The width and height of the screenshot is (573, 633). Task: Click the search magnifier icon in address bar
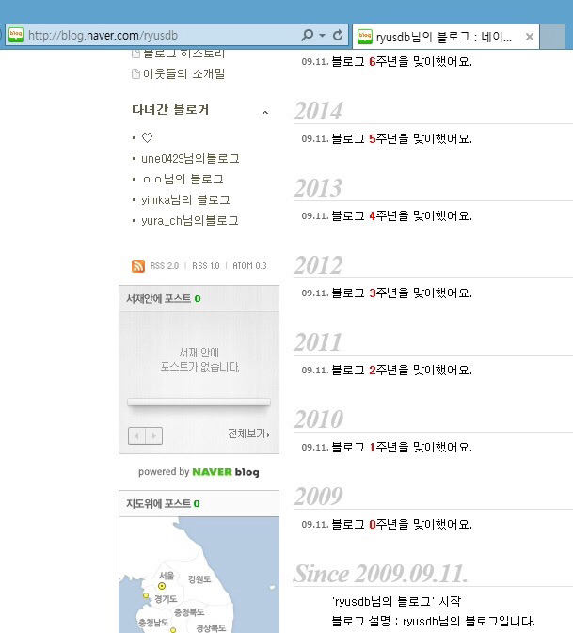tap(308, 35)
